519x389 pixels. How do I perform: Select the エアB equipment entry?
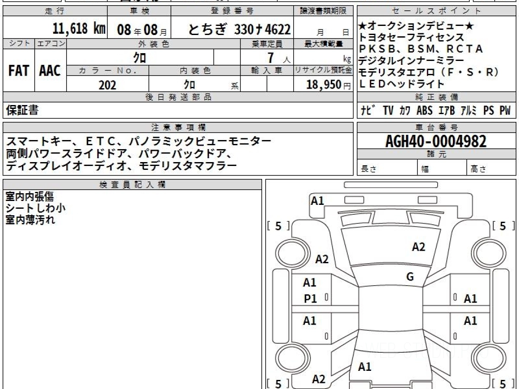tap(446, 111)
